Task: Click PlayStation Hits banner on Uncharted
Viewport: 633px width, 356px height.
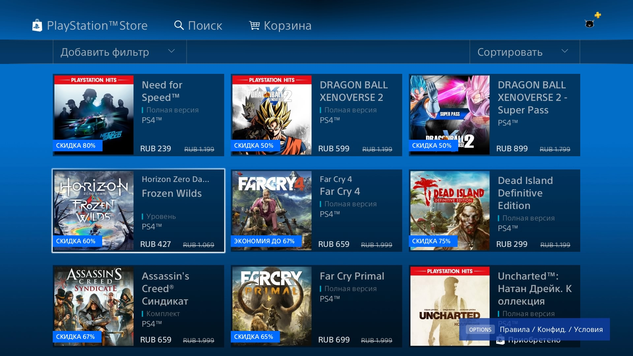Action: coord(450,271)
